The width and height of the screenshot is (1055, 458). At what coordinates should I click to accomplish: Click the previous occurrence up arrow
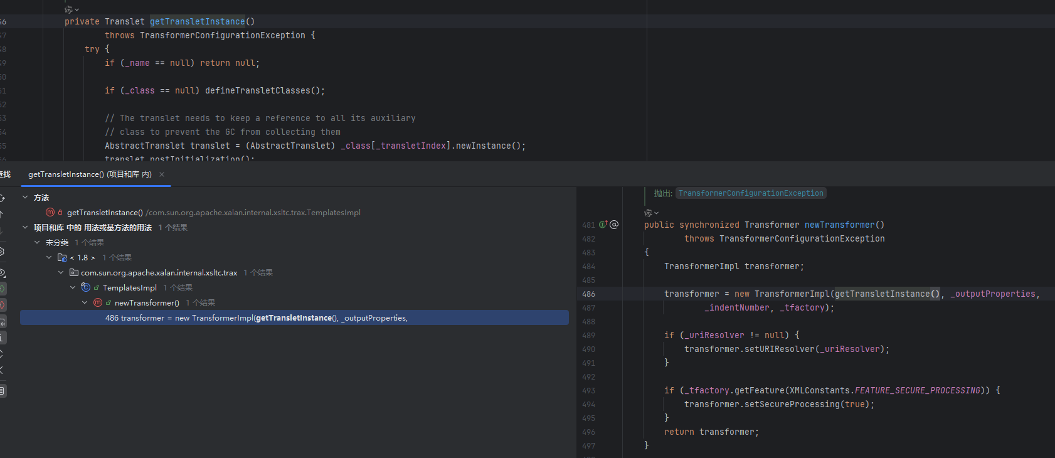(2, 214)
